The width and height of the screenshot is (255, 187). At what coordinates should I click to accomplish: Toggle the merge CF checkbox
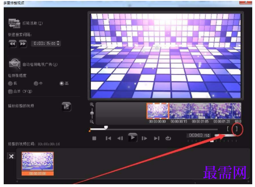point(10,91)
